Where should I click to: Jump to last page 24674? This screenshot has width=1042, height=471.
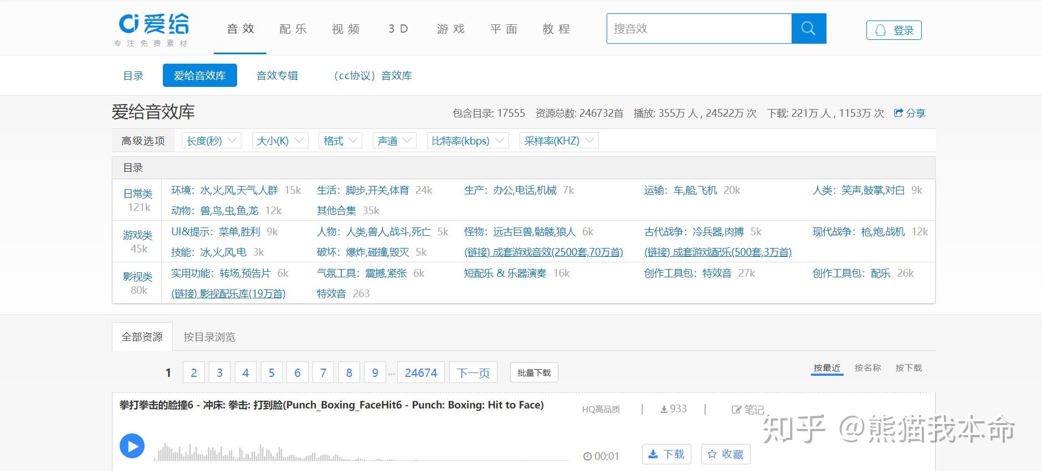pyautogui.click(x=421, y=372)
